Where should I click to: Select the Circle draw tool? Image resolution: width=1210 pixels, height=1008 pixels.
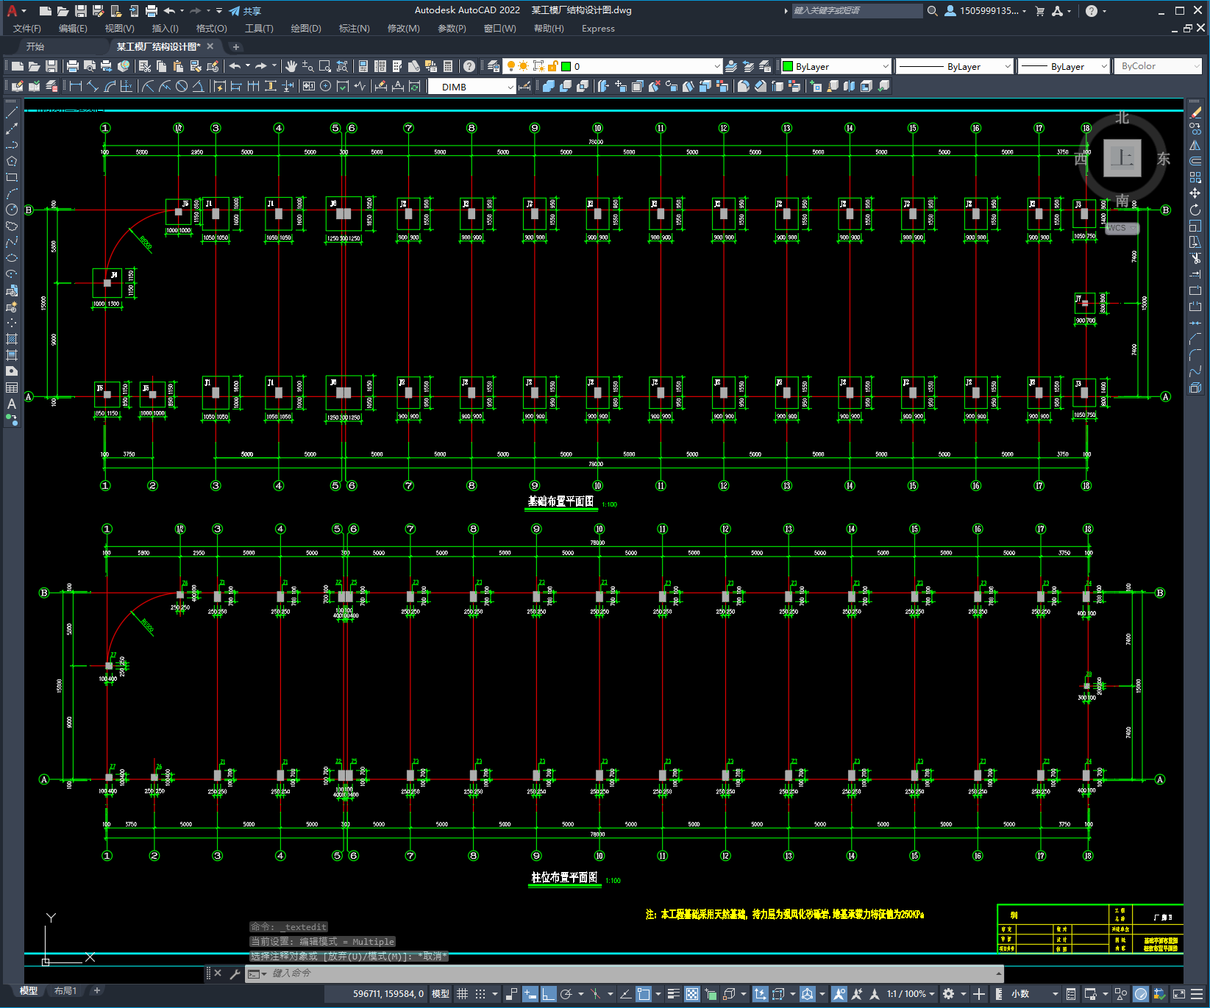(12, 210)
